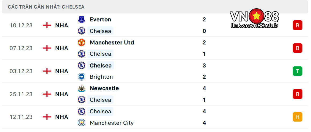The height and width of the screenshot is (132, 311).
Task: Click the Manchester City club crest
Action: 82,123
